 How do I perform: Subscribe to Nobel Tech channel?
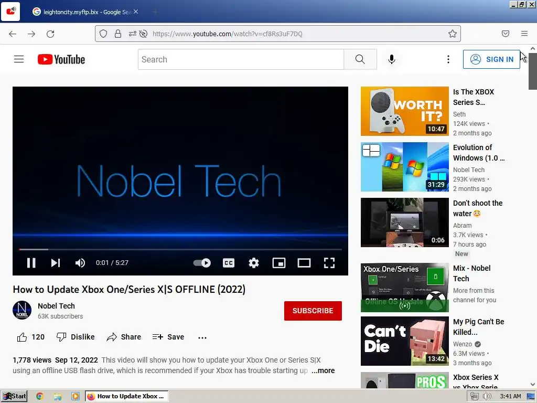(313, 311)
